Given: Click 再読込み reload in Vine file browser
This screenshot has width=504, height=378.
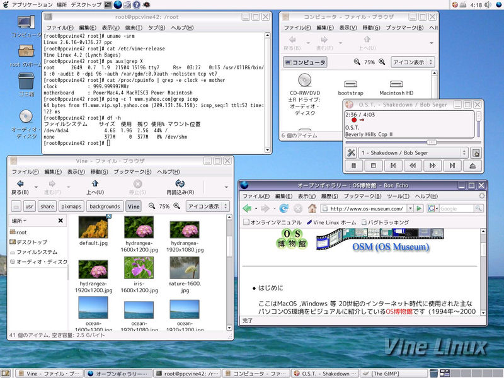Looking at the screenshot, I should 180,187.
